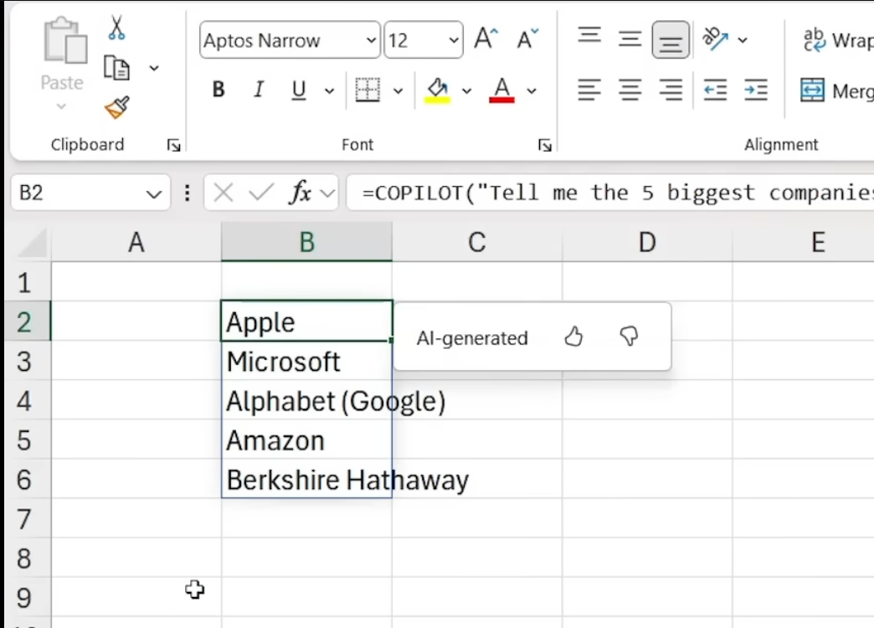
Task: Open Copy options dropdown arrow
Action: (x=154, y=68)
